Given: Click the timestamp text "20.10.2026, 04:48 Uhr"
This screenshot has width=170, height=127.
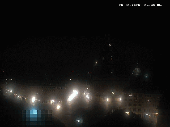Looking at the screenshot, I should [x=141, y=5].
